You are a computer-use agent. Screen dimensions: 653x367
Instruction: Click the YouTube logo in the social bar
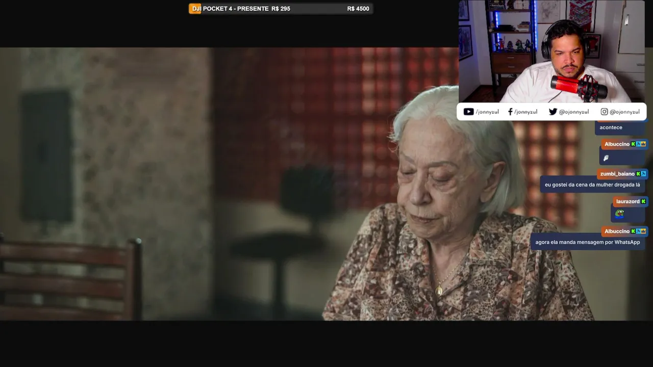tap(468, 112)
